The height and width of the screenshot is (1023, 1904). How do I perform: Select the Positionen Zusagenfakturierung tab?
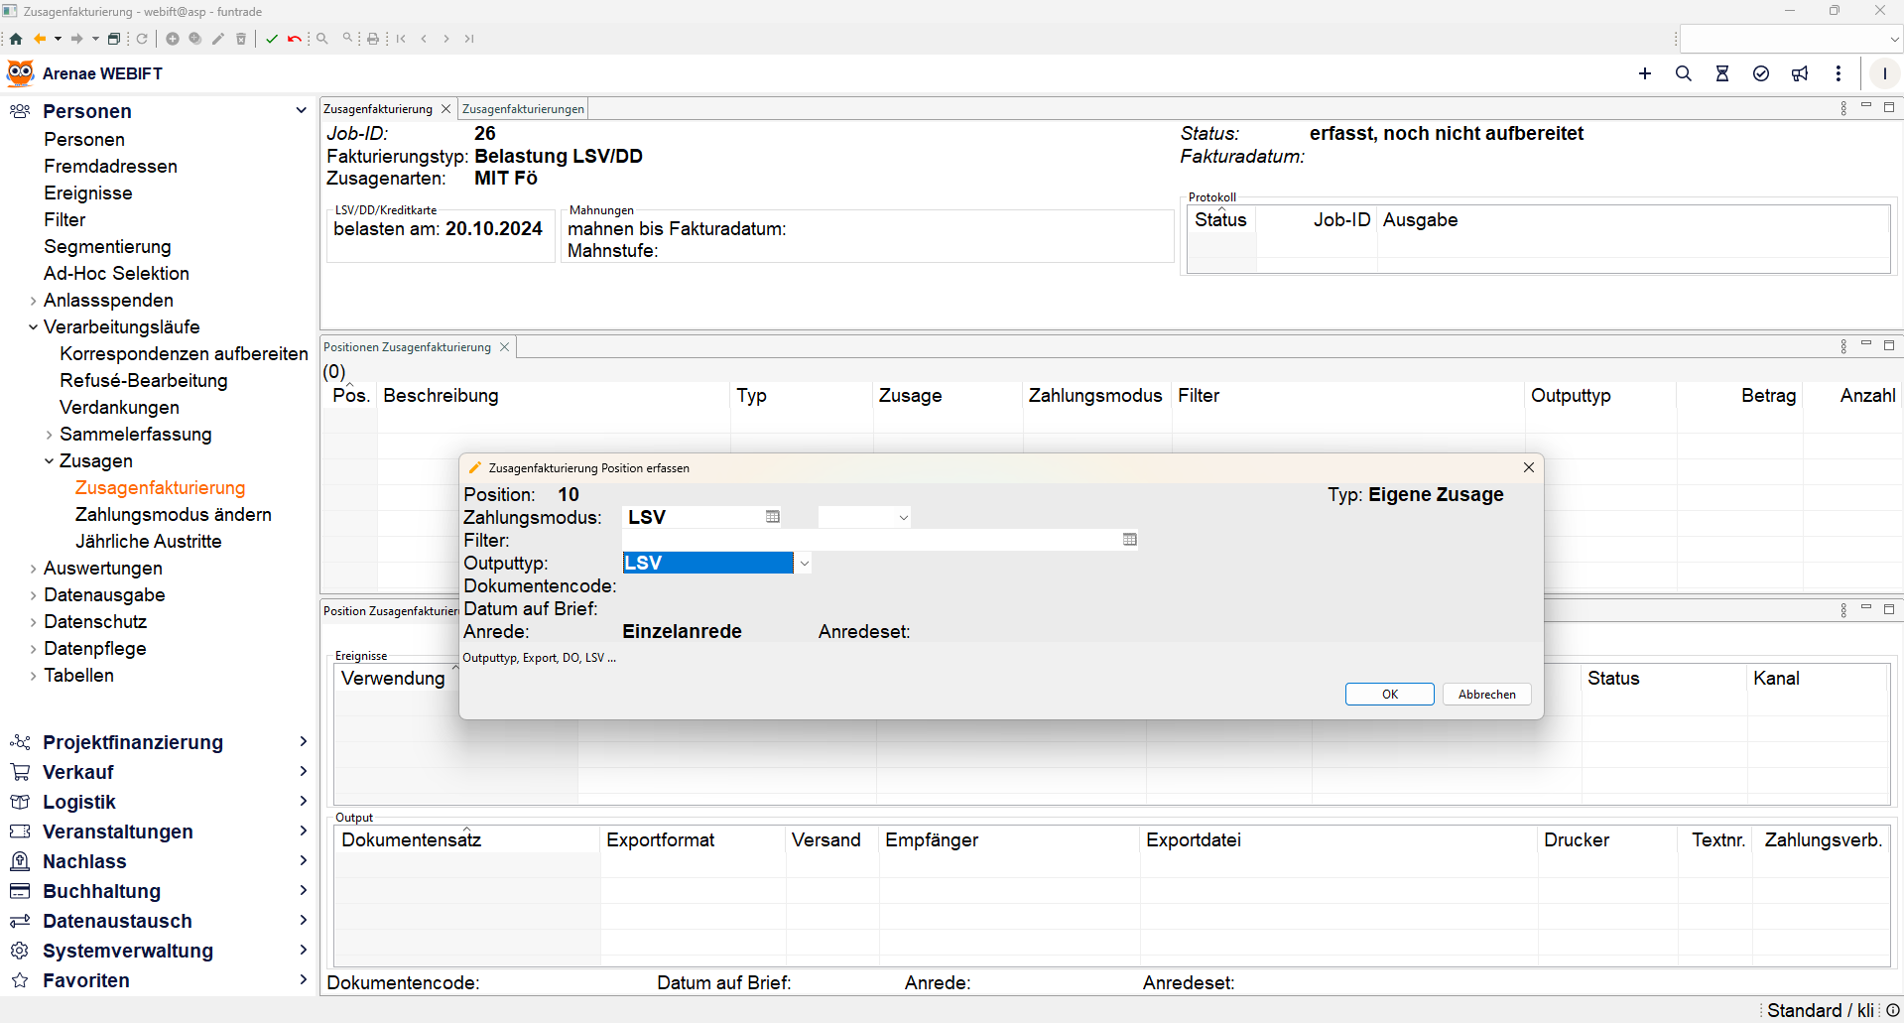pyautogui.click(x=407, y=347)
